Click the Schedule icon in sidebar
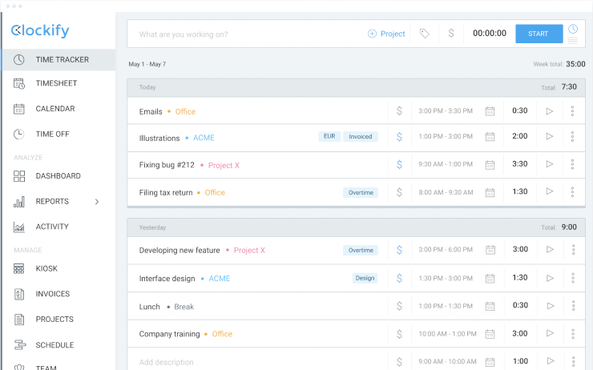Screen dimensions: 593x370 (x=20, y=344)
